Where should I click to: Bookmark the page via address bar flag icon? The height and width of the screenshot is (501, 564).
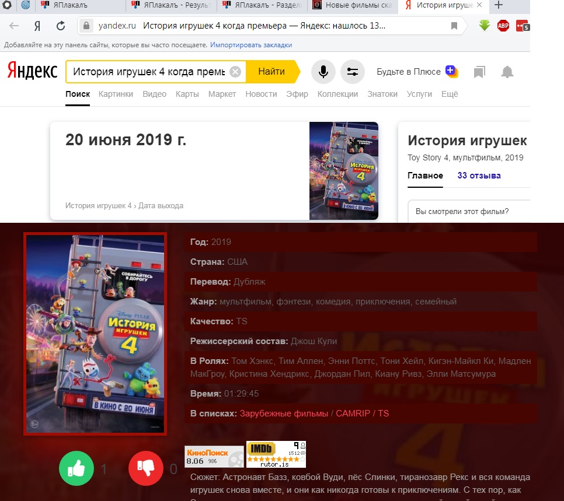pos(454,26)
